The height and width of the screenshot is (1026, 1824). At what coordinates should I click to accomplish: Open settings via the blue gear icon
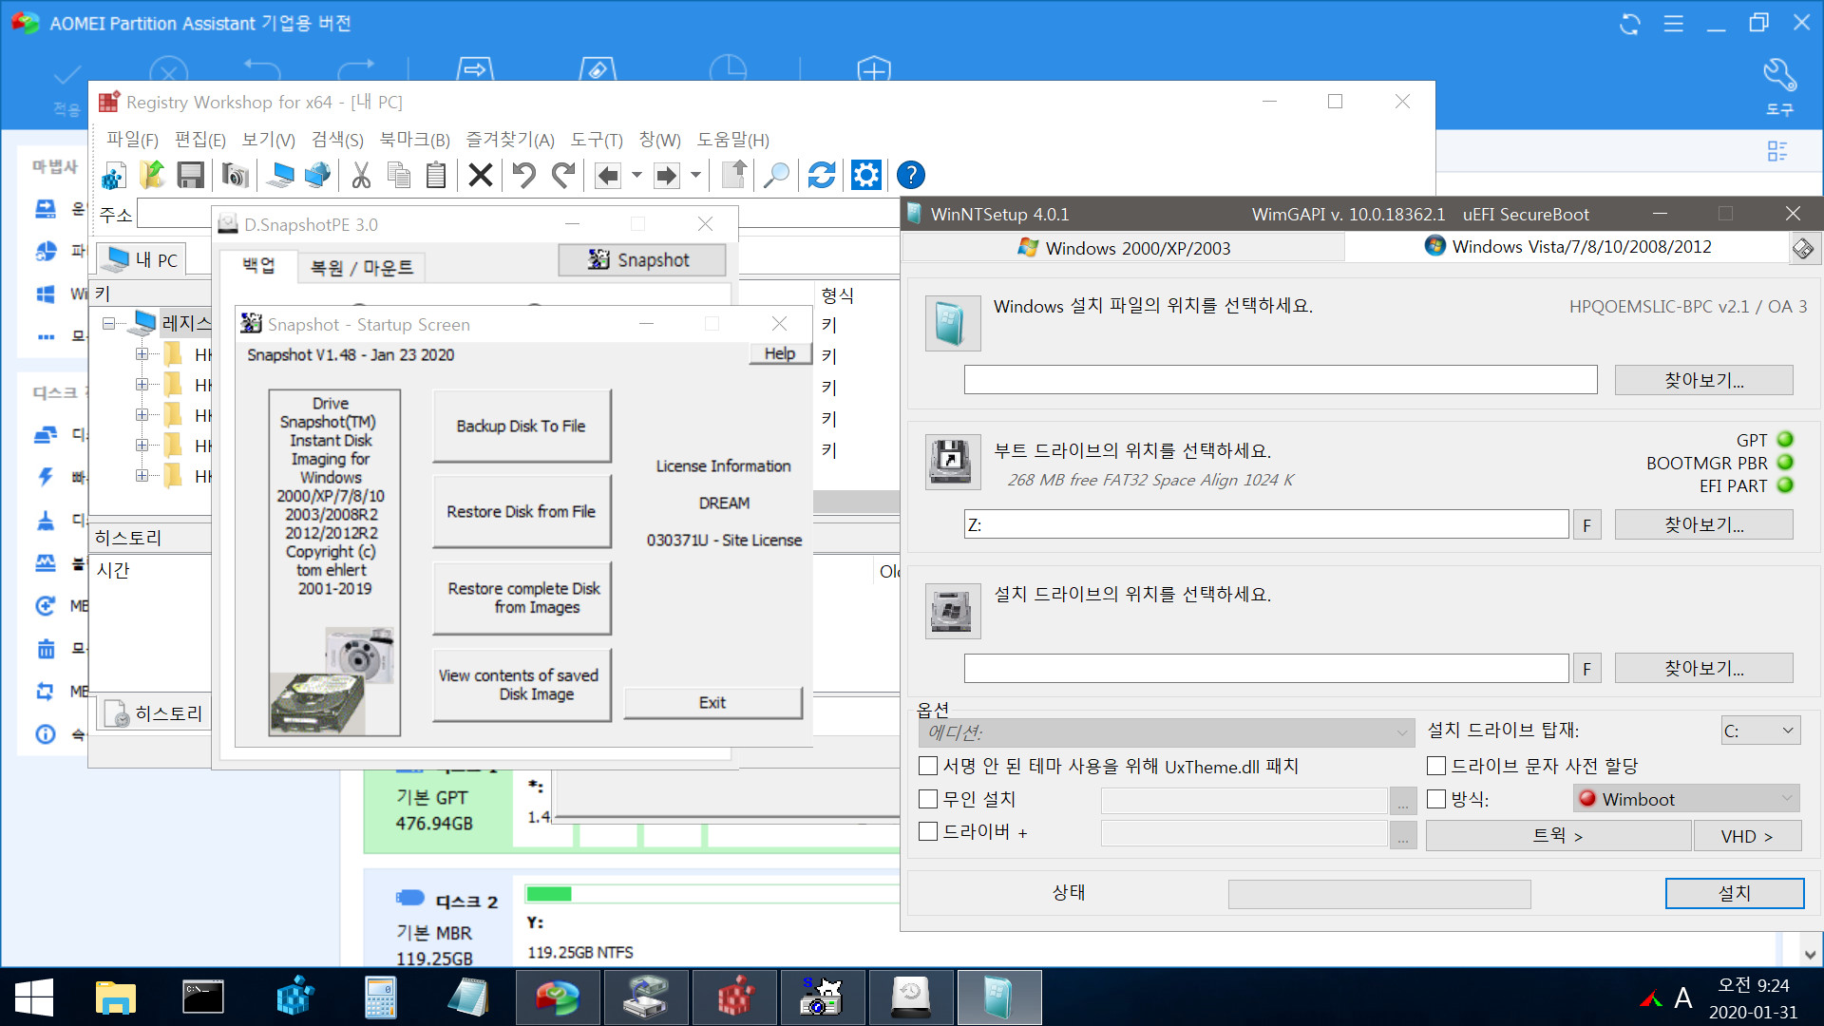(865, 175)
